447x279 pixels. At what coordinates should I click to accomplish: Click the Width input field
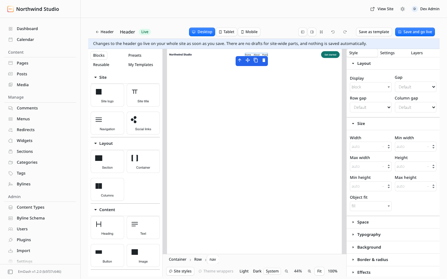click(x=371, y=147)
